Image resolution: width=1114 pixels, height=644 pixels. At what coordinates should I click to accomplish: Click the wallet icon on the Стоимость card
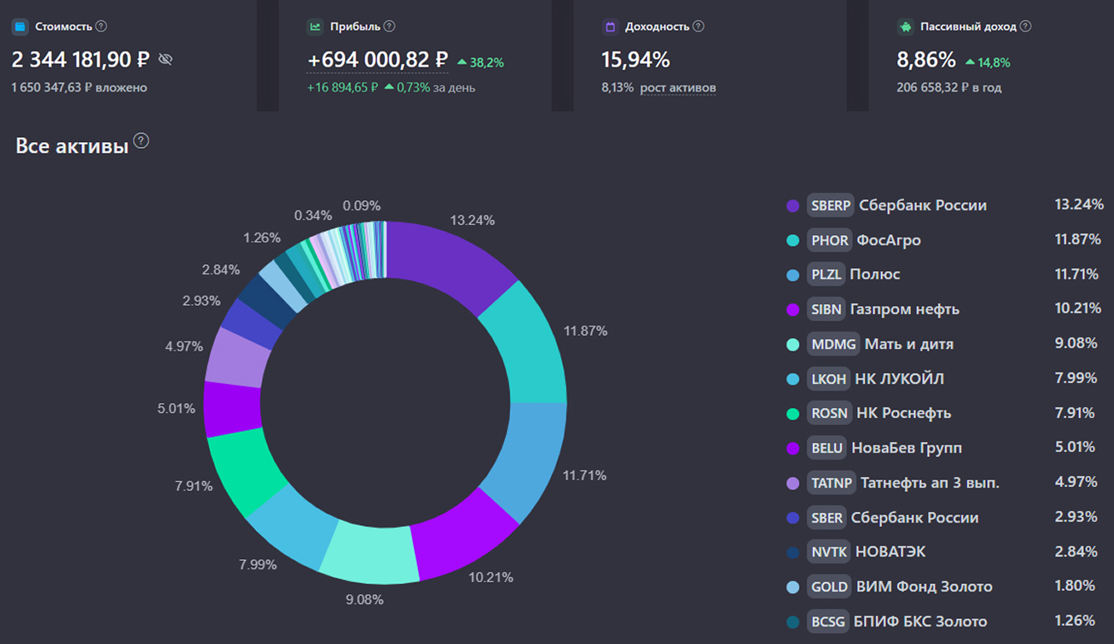[21, 26]
